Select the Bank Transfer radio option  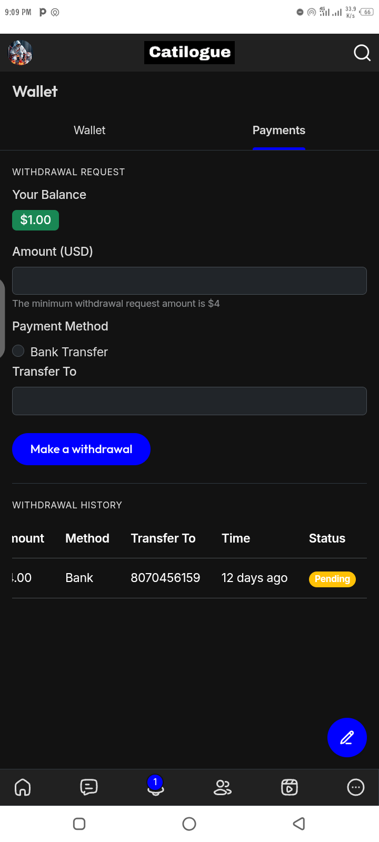[18, 351]
